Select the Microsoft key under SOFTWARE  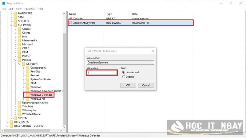(28, 44)
